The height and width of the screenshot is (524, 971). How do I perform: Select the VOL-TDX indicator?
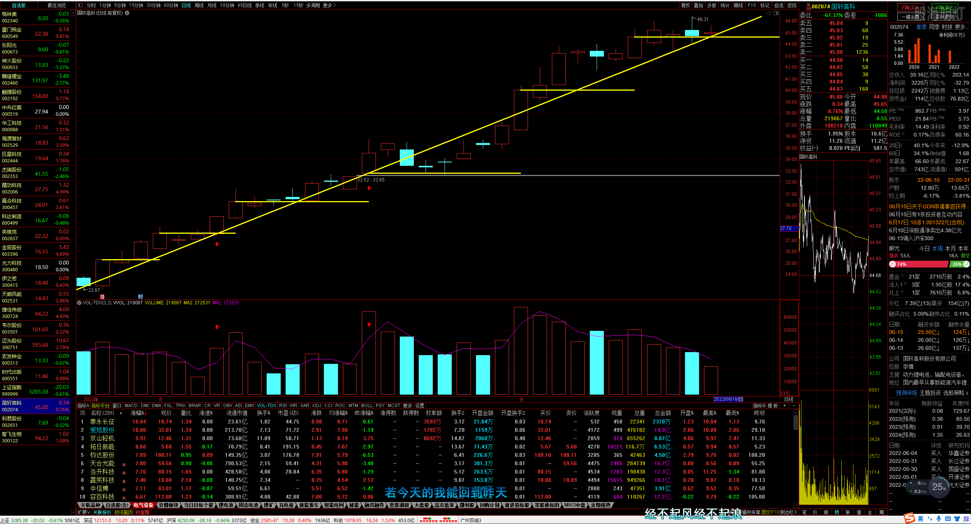click(x=267, y=406)
